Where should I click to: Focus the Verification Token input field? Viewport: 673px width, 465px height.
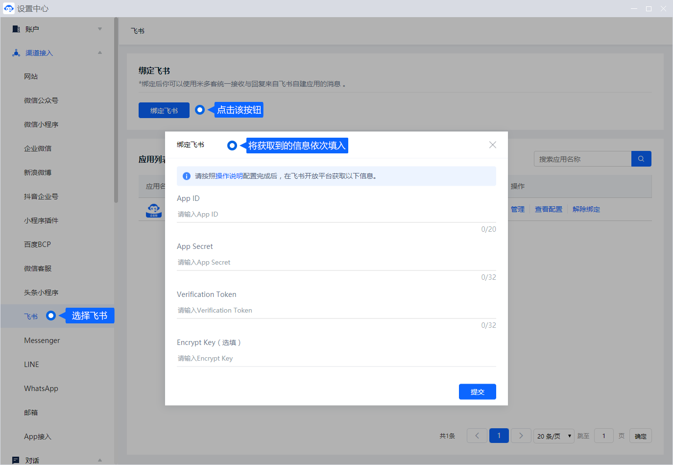point(336,310)
